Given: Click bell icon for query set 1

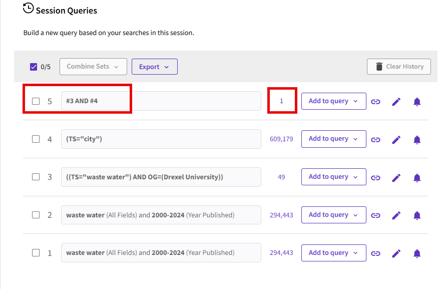Looking at the screenshot, I should pos(417,253).
